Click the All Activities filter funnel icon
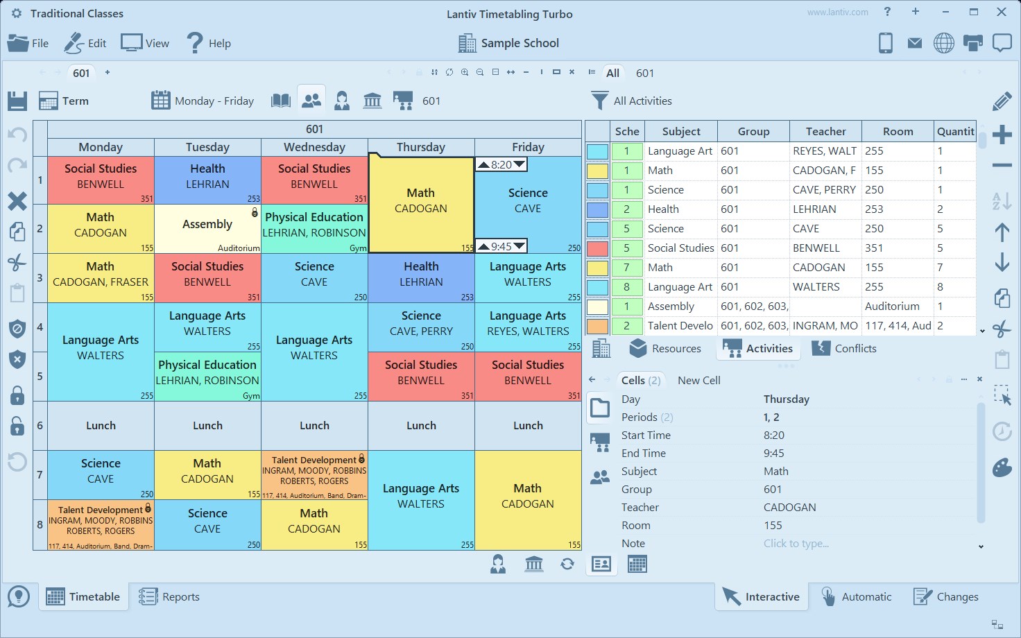1021x638 pixels. (x=600, y=101)
